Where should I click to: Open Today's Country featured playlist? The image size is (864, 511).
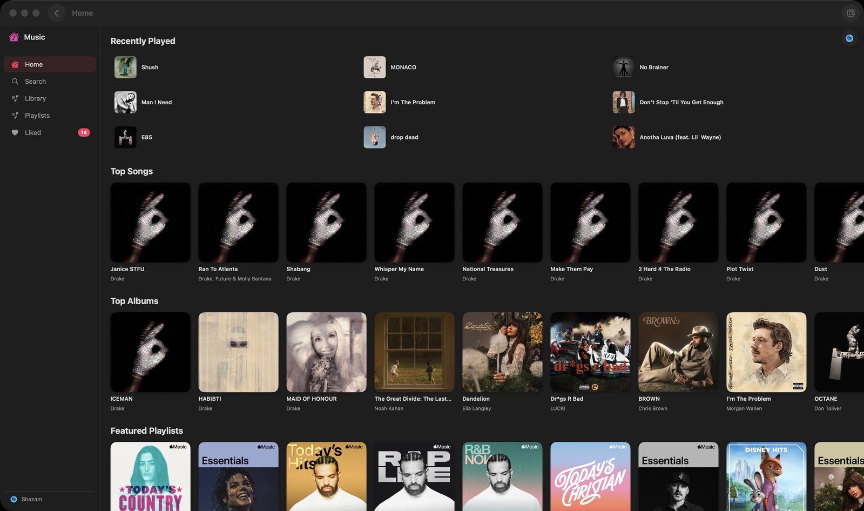click(150, 476)
